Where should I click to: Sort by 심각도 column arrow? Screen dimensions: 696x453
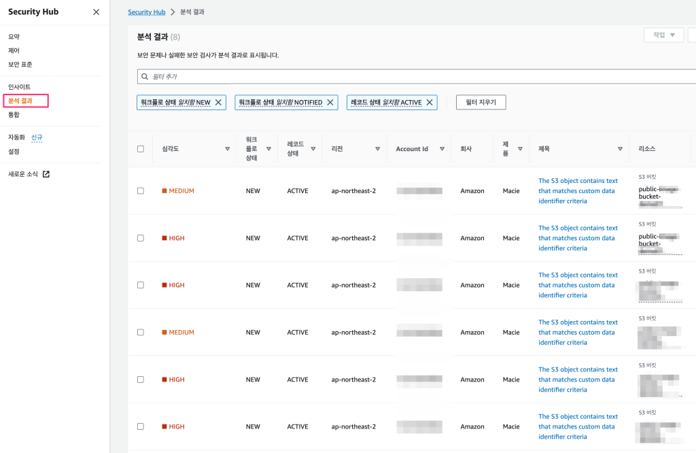pos(227,149)
